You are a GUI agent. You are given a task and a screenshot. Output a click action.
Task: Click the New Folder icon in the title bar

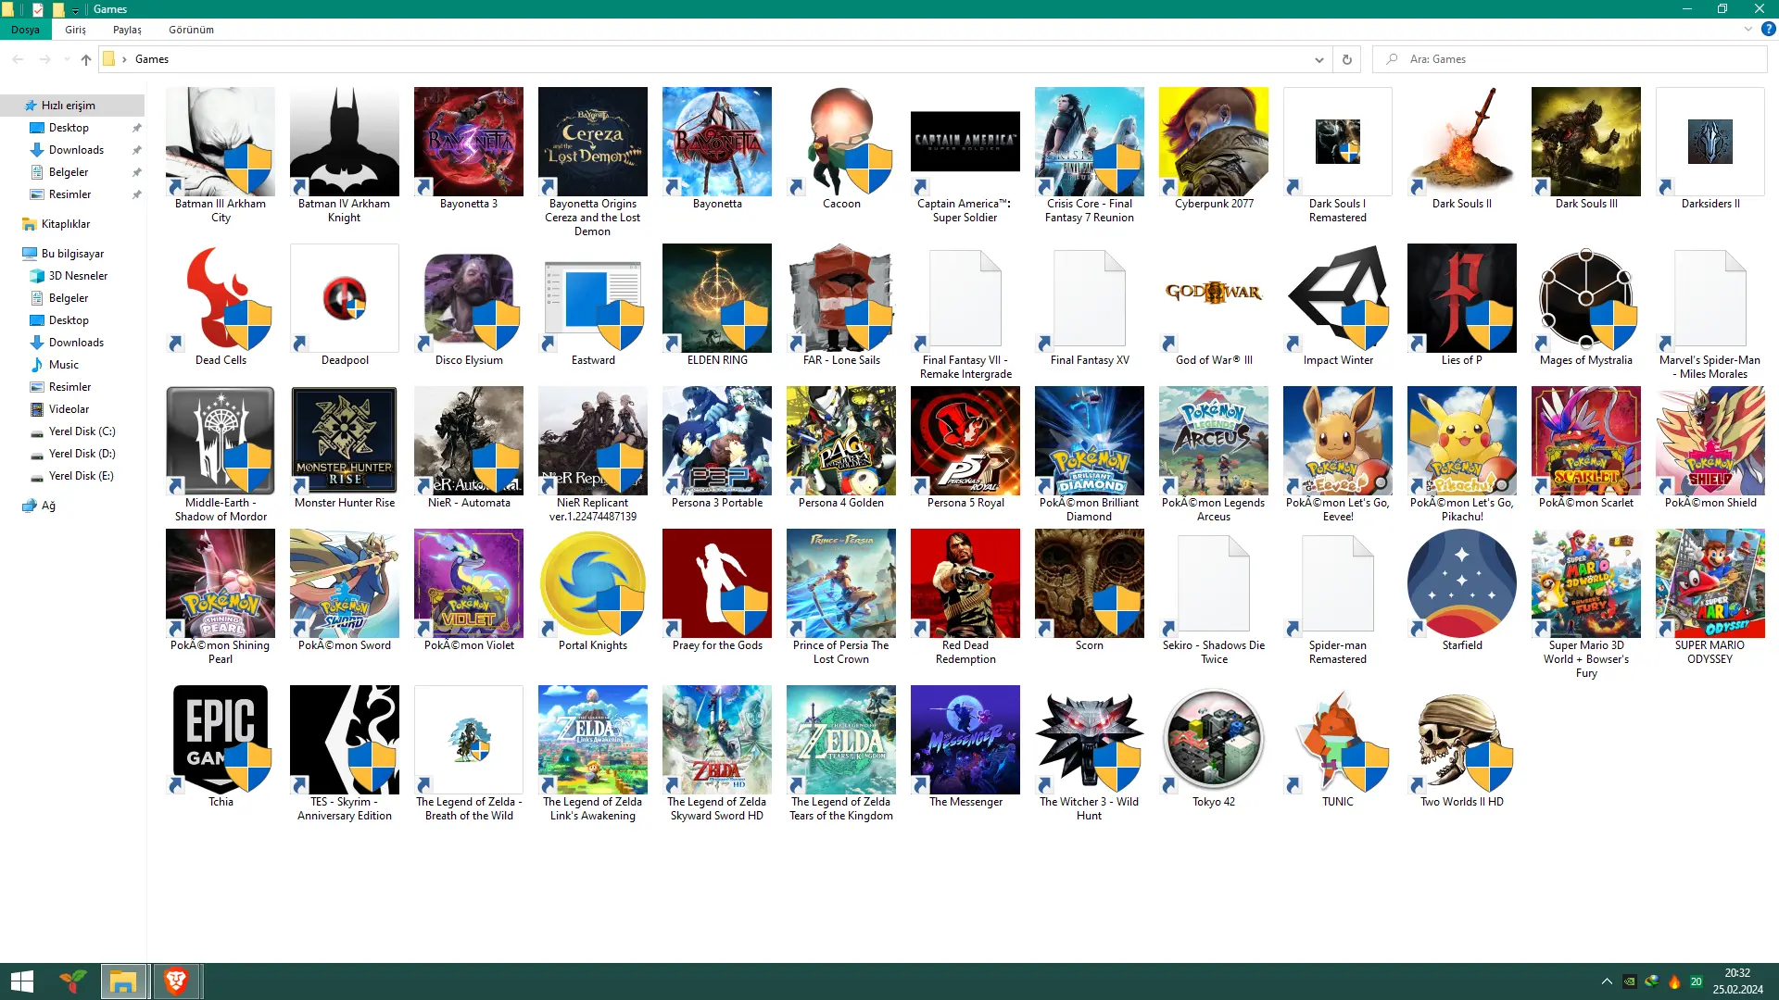click(x=57, y=9)
